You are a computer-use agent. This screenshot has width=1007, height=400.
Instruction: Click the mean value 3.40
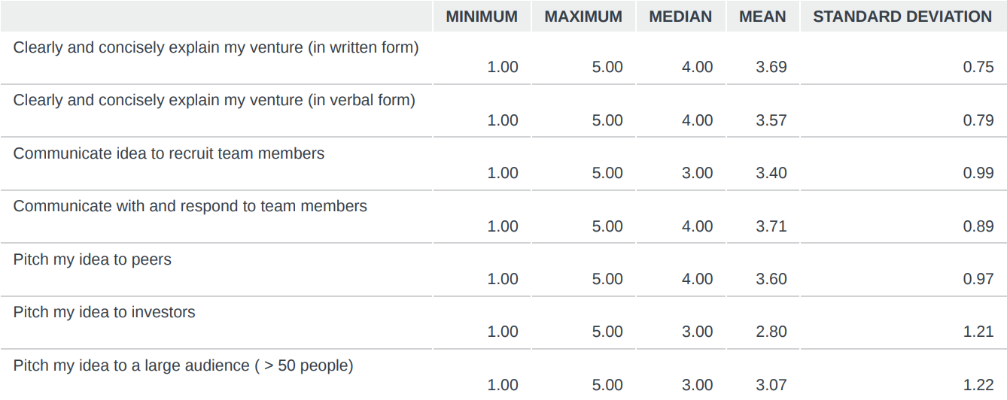coord(771,173)
